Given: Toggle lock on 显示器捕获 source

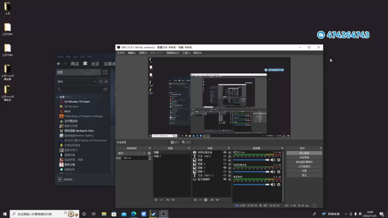Looking at the screenshot, I should tap(229, 179).
